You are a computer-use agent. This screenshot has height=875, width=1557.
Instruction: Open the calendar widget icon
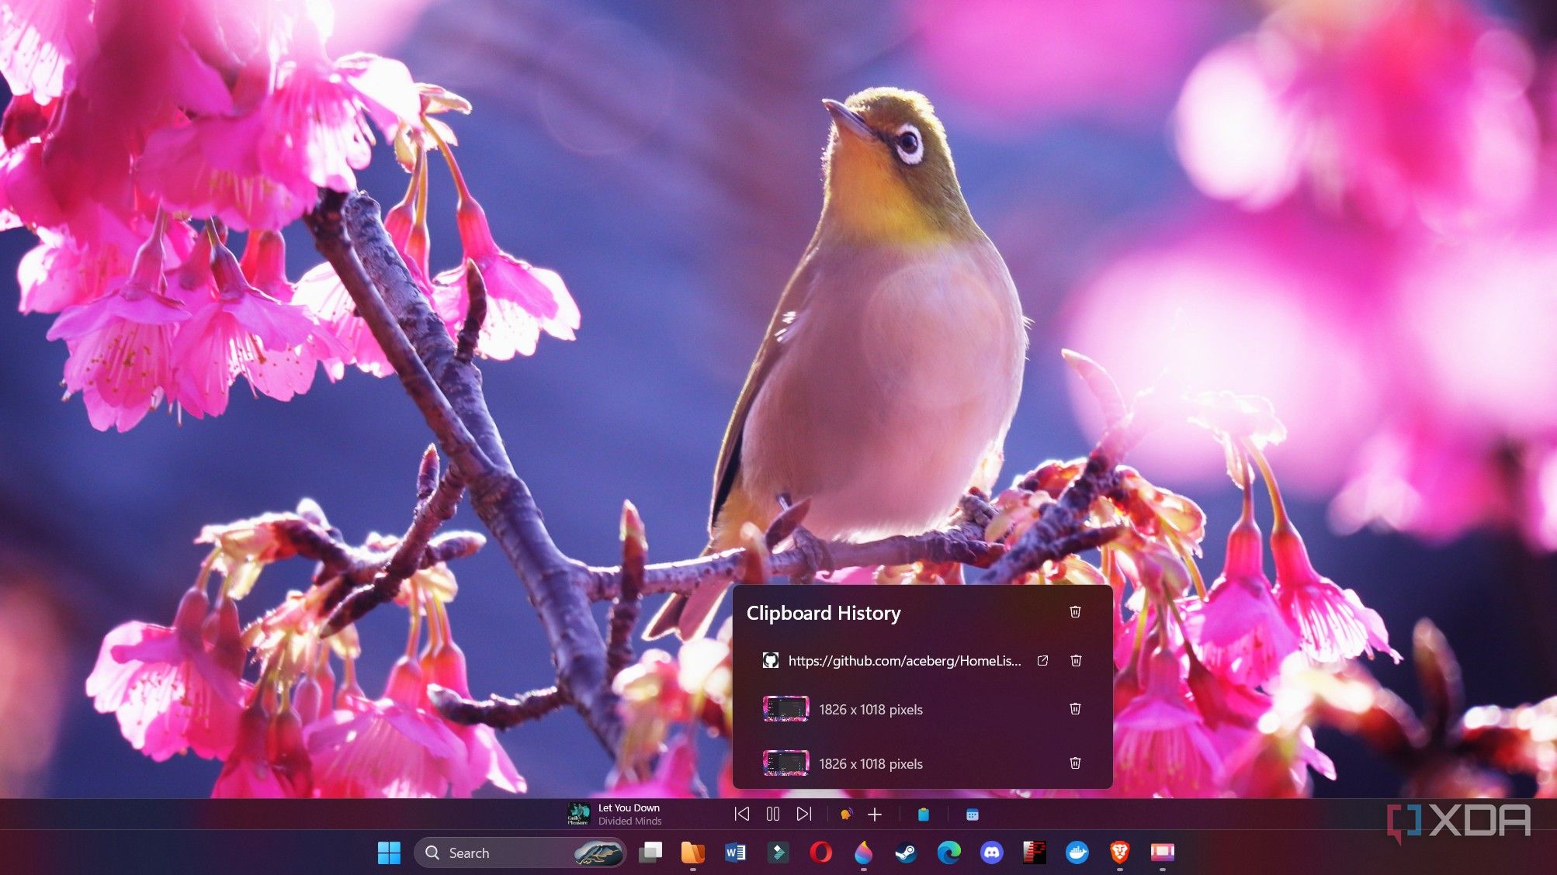[x=972, y=814]
